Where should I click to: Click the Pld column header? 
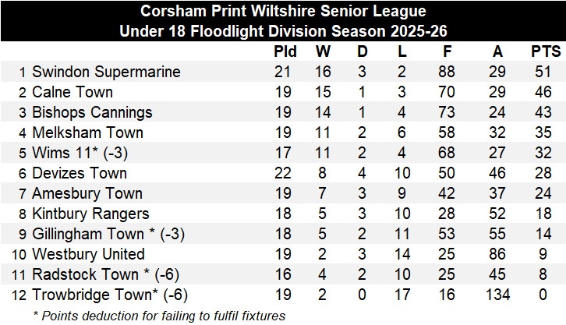pyautogui.click(x=285, y=51)
